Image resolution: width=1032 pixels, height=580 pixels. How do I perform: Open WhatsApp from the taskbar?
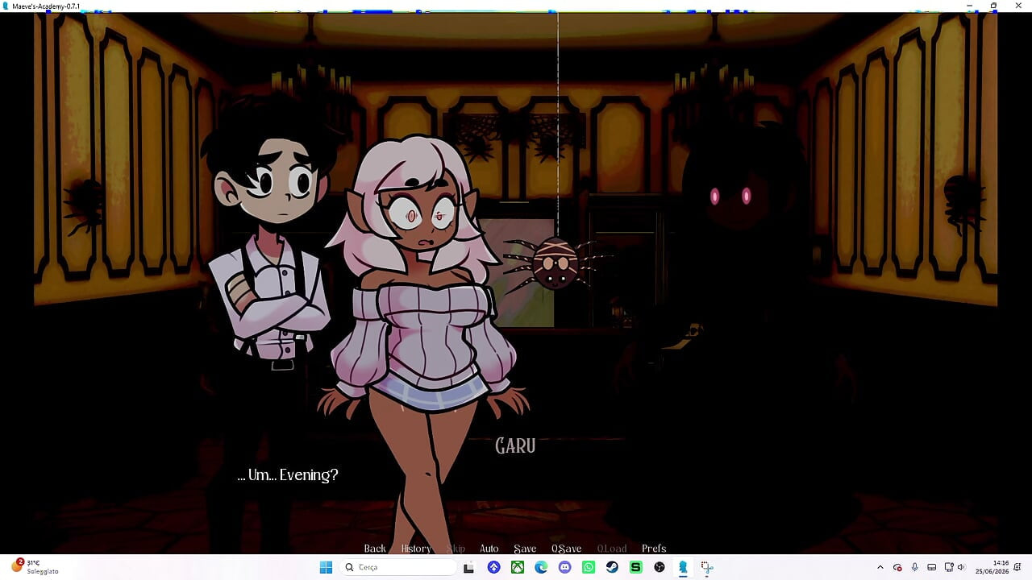pos(589,567)
